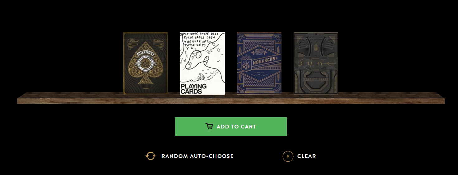Click the bold PLAYING CARDS text on white deck
This screenshot has width=458, height=175.
point(194,88)
